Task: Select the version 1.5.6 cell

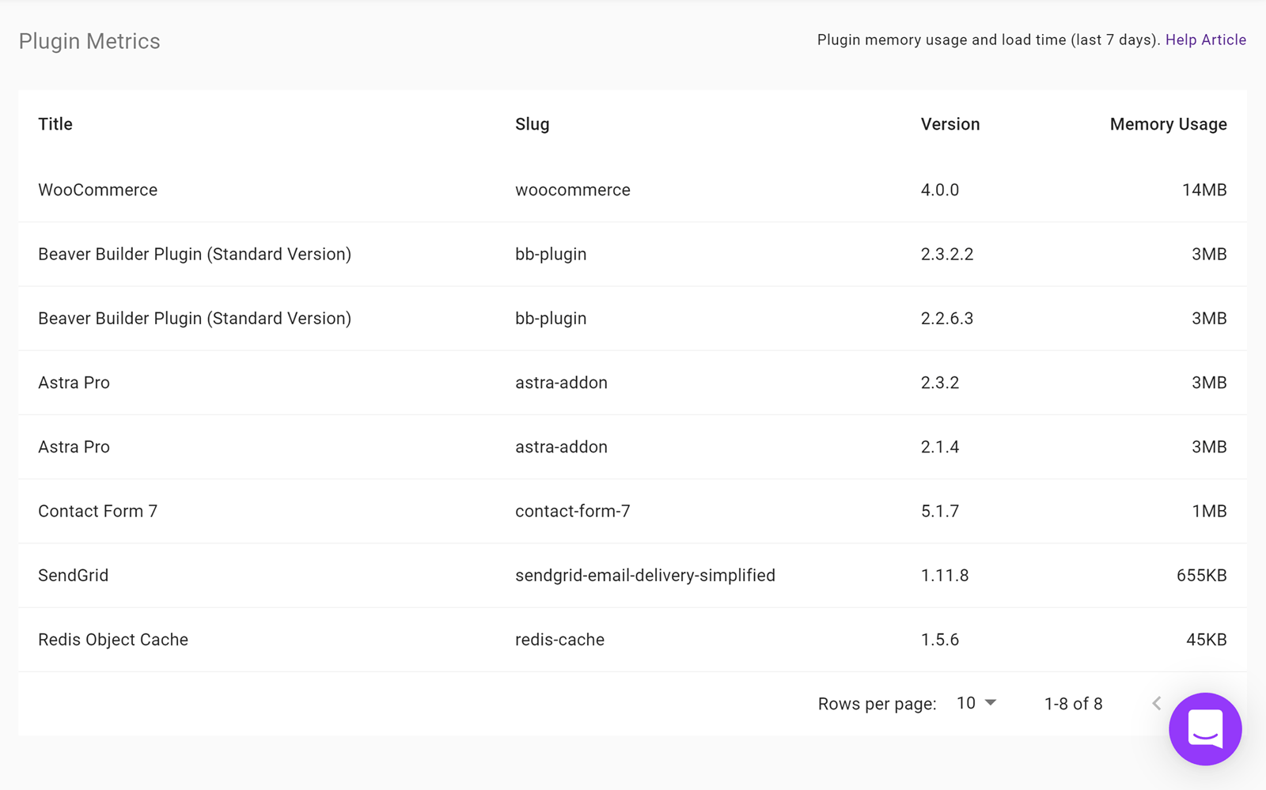Action: point(940,640)
